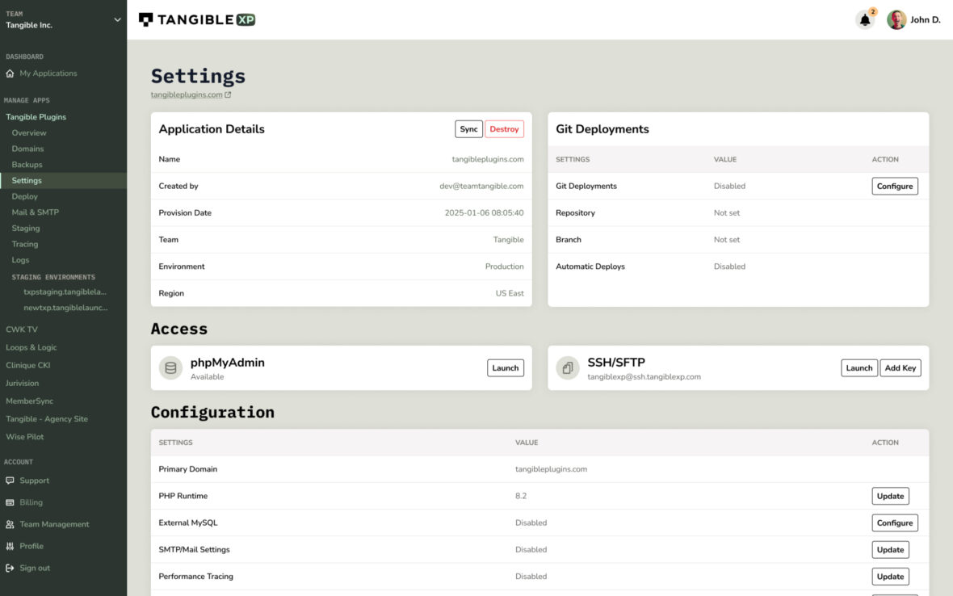
Task: Launch phpMyAdmin
Action: (x=505, y=367)
